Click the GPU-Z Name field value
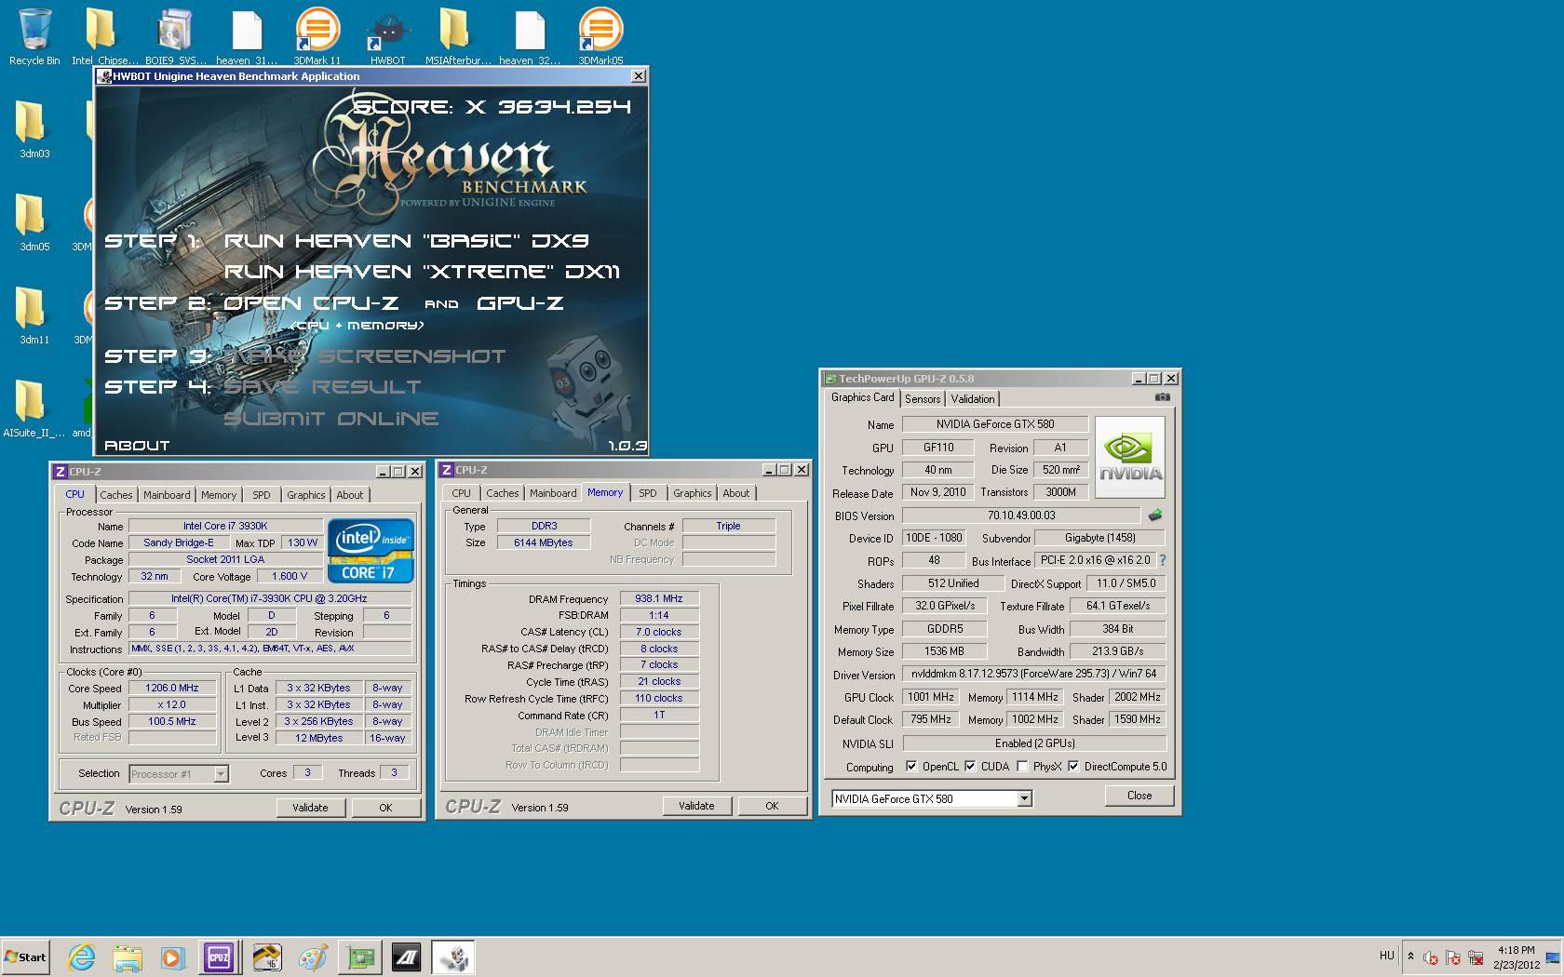Viewport: 1564px width, 977px height. coord(995,424)
